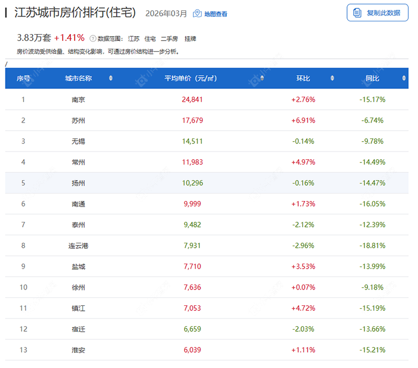
Task: Select the city 常州 in row 4
Action: tap(79, 162)
